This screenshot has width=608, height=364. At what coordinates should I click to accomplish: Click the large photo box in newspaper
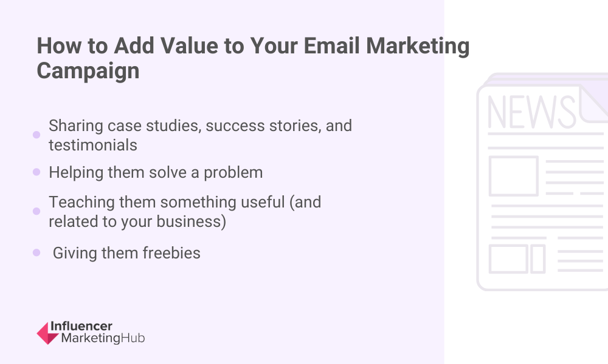tap(513, 176)
